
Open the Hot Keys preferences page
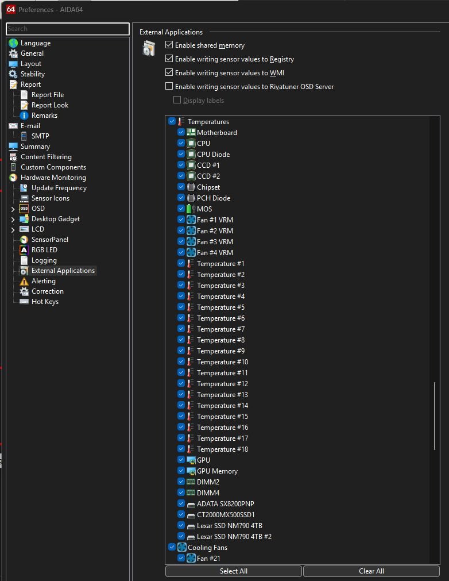[45, 302]
